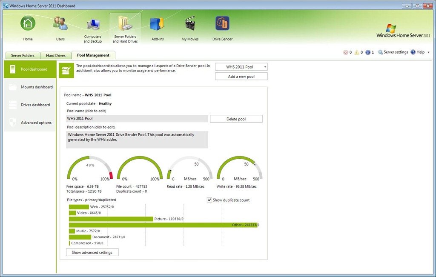Viewport: 436px width, 277px height.
Task: Click Show advanced settings button
Action: (x=92, y=252)
